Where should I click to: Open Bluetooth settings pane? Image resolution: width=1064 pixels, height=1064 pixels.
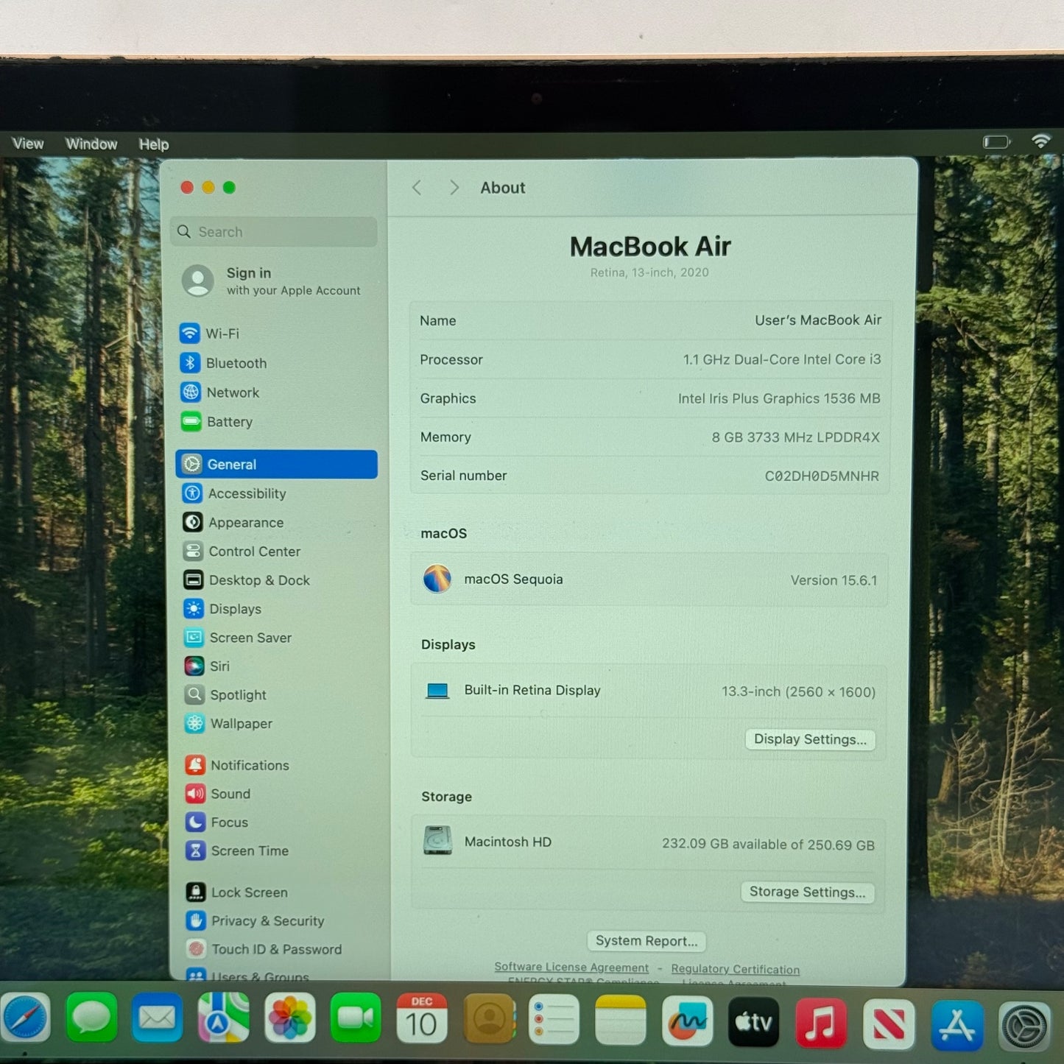pyautogui.click(x=235, y=363)
